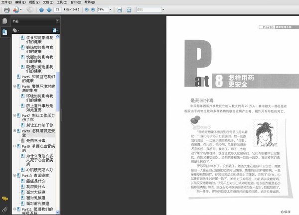Collapse the Part7 bookmark node
This screenshot has height=215, width=299.
point(14,115)
